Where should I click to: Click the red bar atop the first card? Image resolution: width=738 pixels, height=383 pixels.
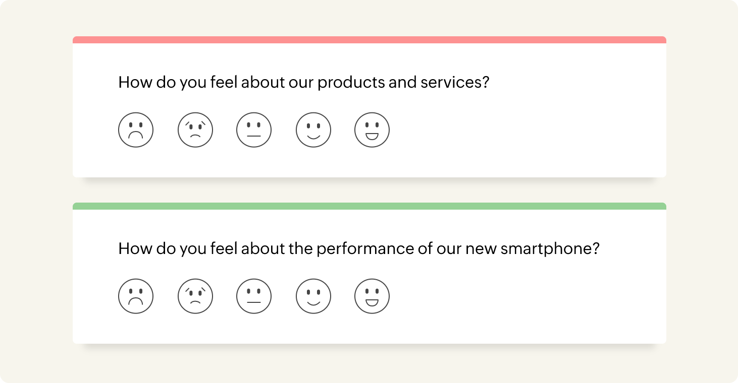point(370,40)
